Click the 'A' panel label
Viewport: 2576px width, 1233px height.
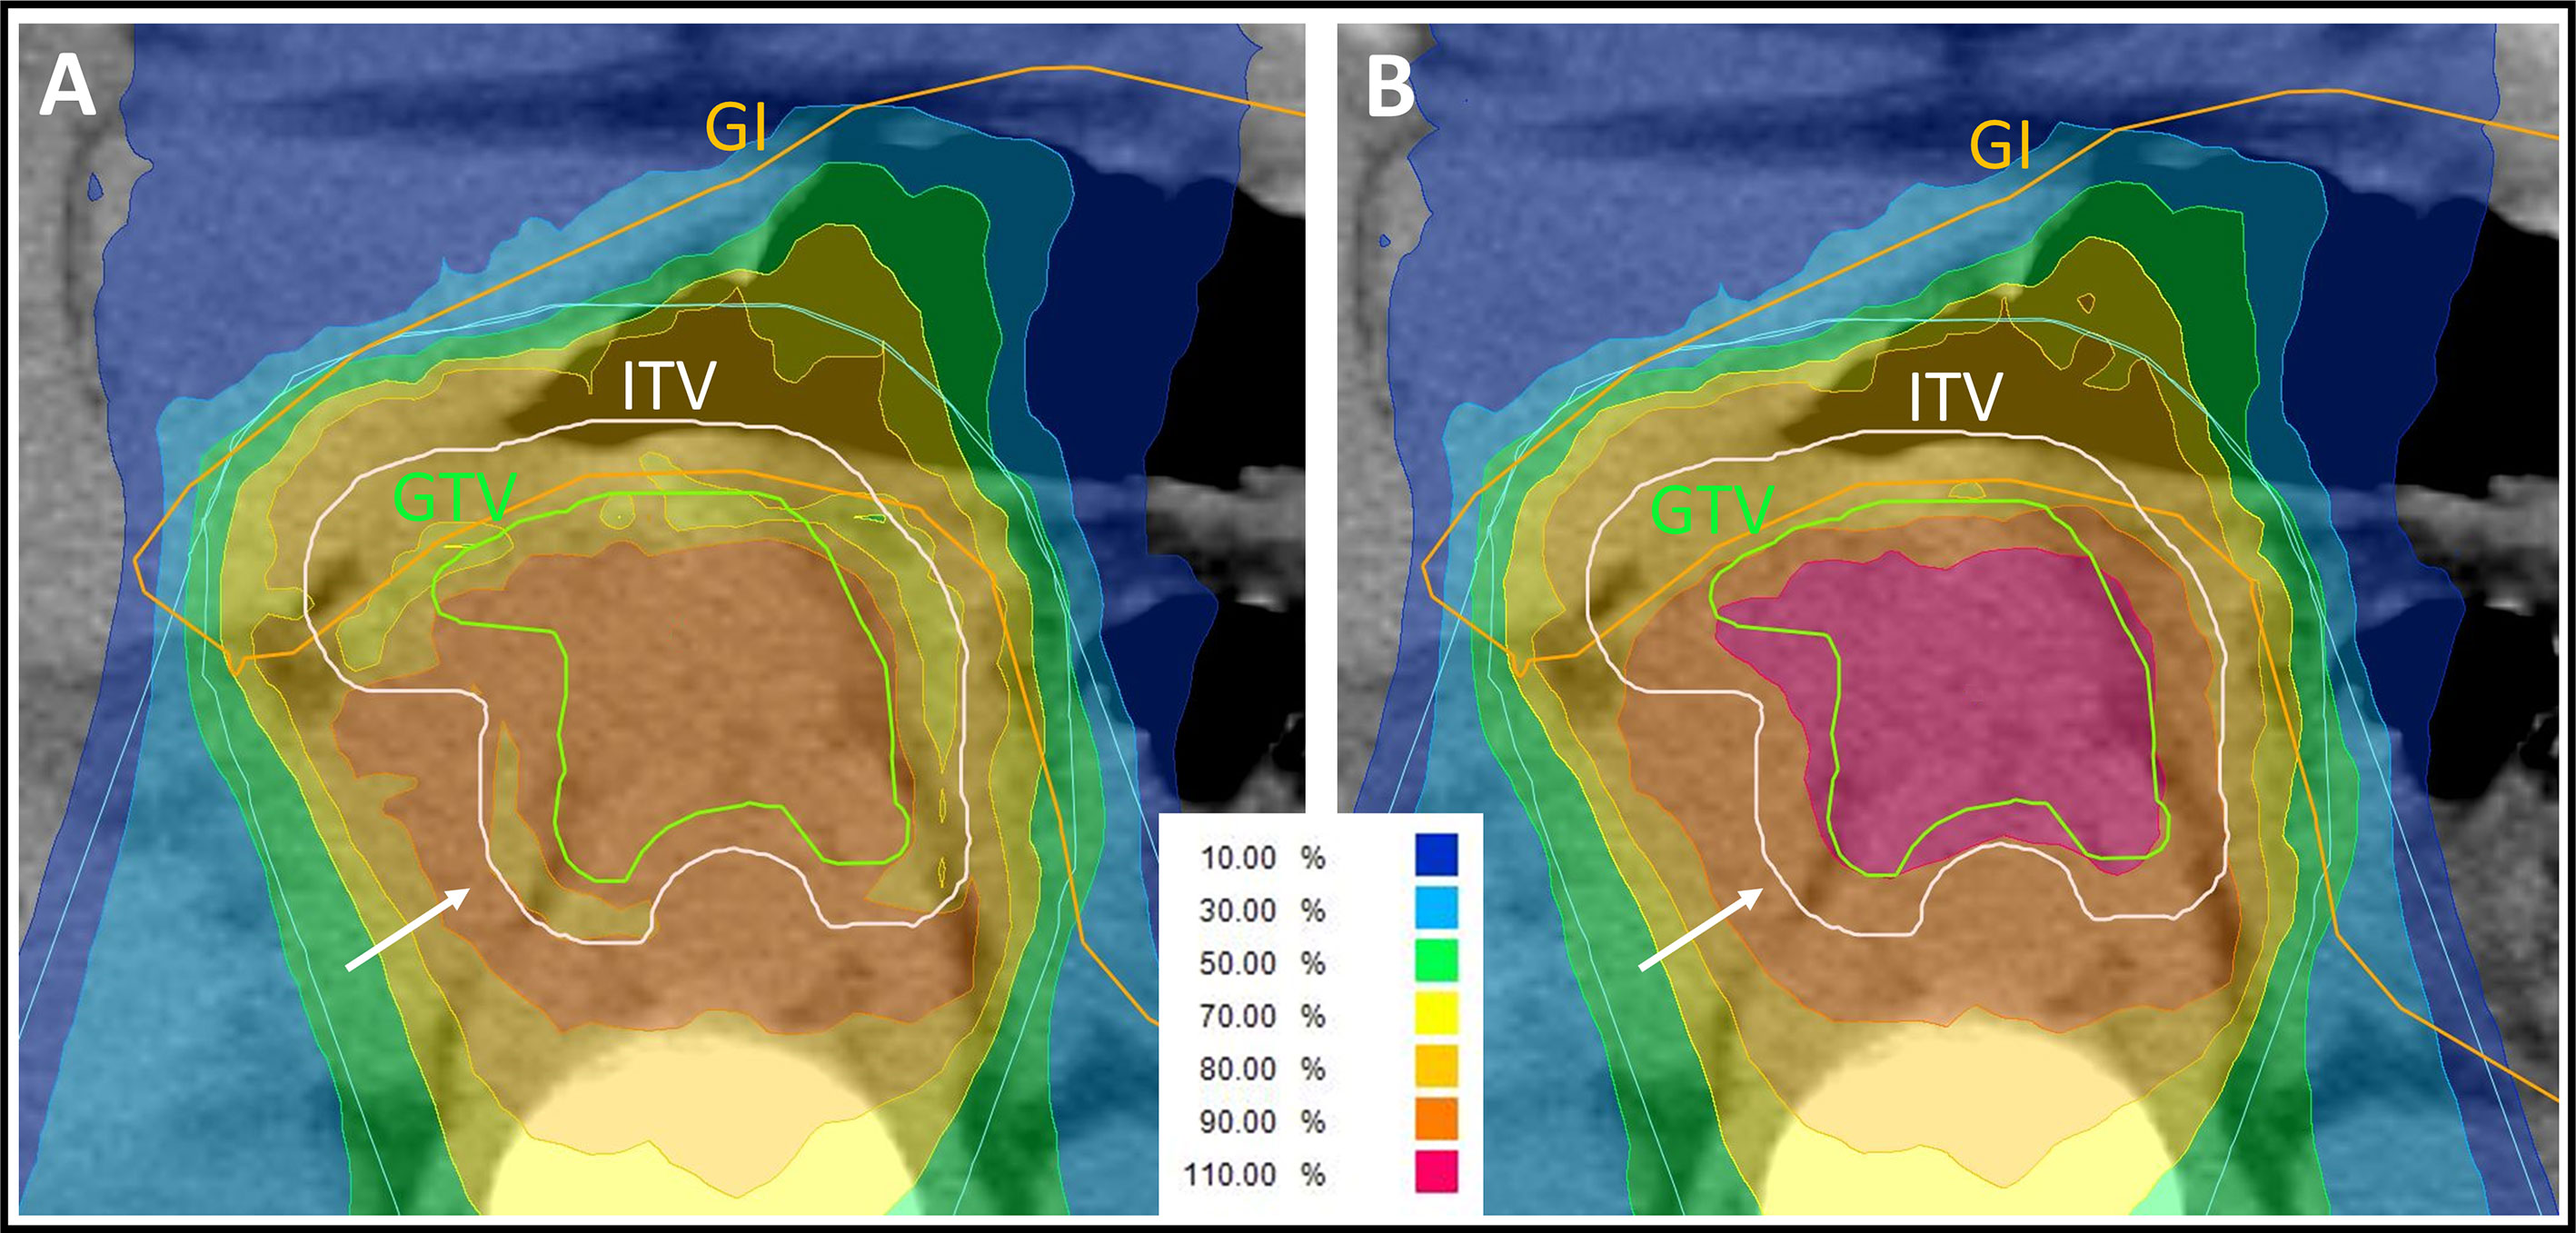[x=67, y=85]
